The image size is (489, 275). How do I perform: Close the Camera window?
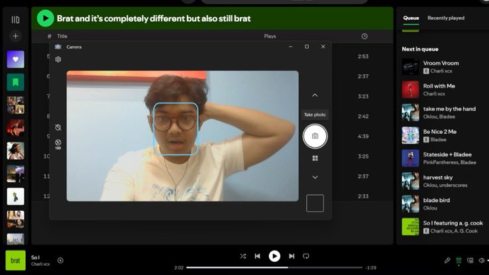click(x=323, y=46)
